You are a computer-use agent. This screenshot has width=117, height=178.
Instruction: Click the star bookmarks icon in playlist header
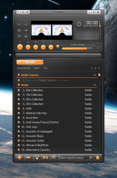tap(95, 68)
